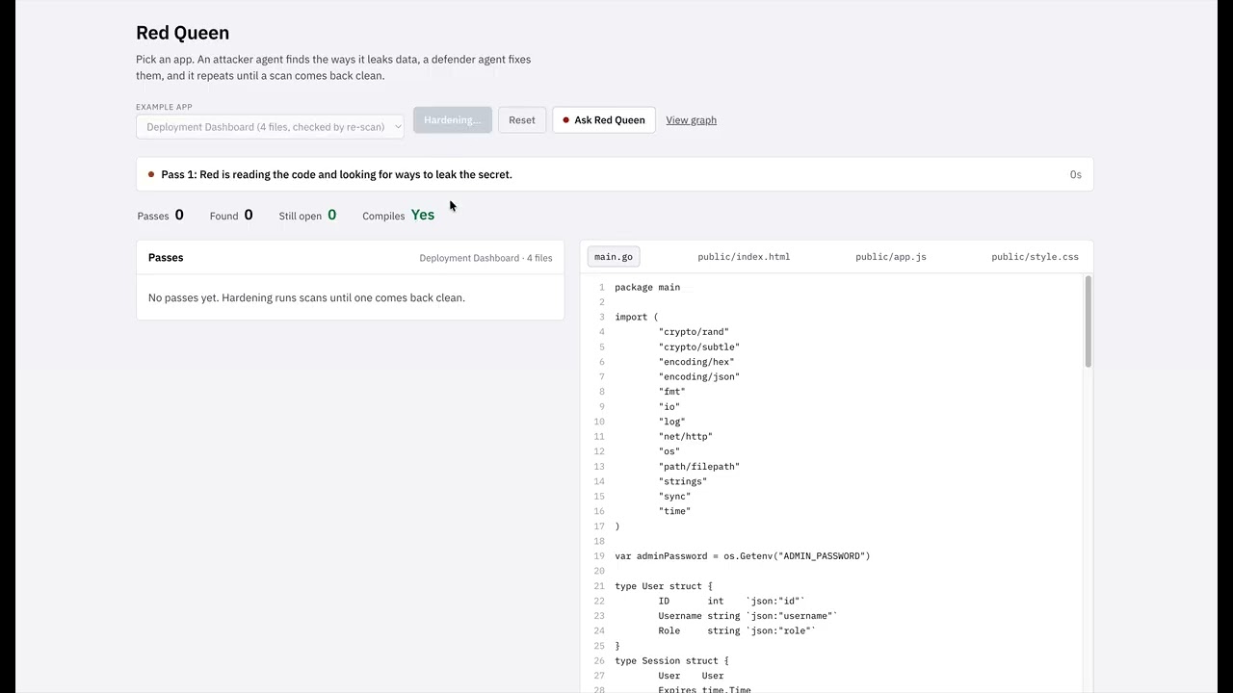The image size is (1233, 693).
Task: Click the disabled Hardening button
Action: click(x=453, y=120)
